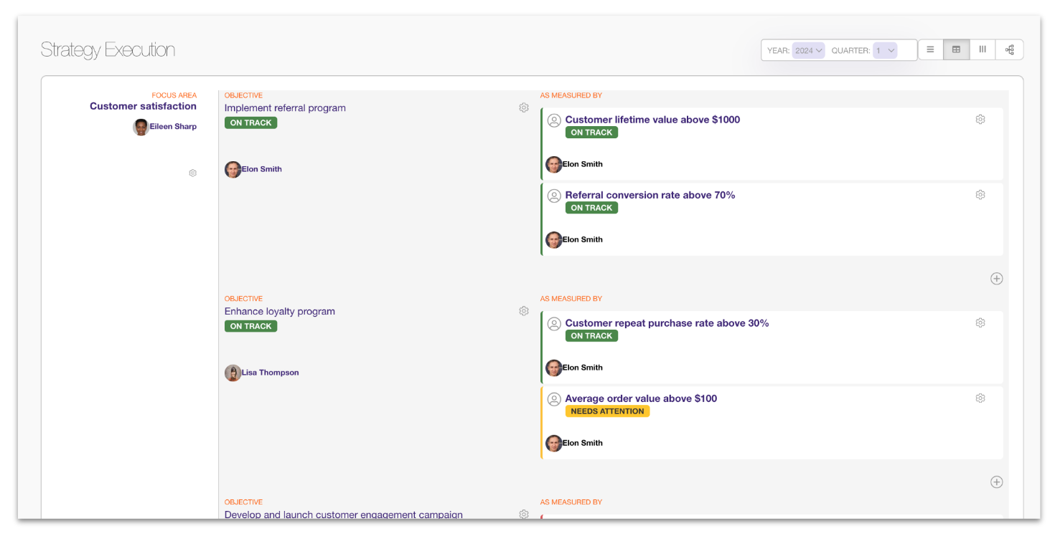
Task: Click Lisa Thompson's avatar
Action: tap(233, 373)
